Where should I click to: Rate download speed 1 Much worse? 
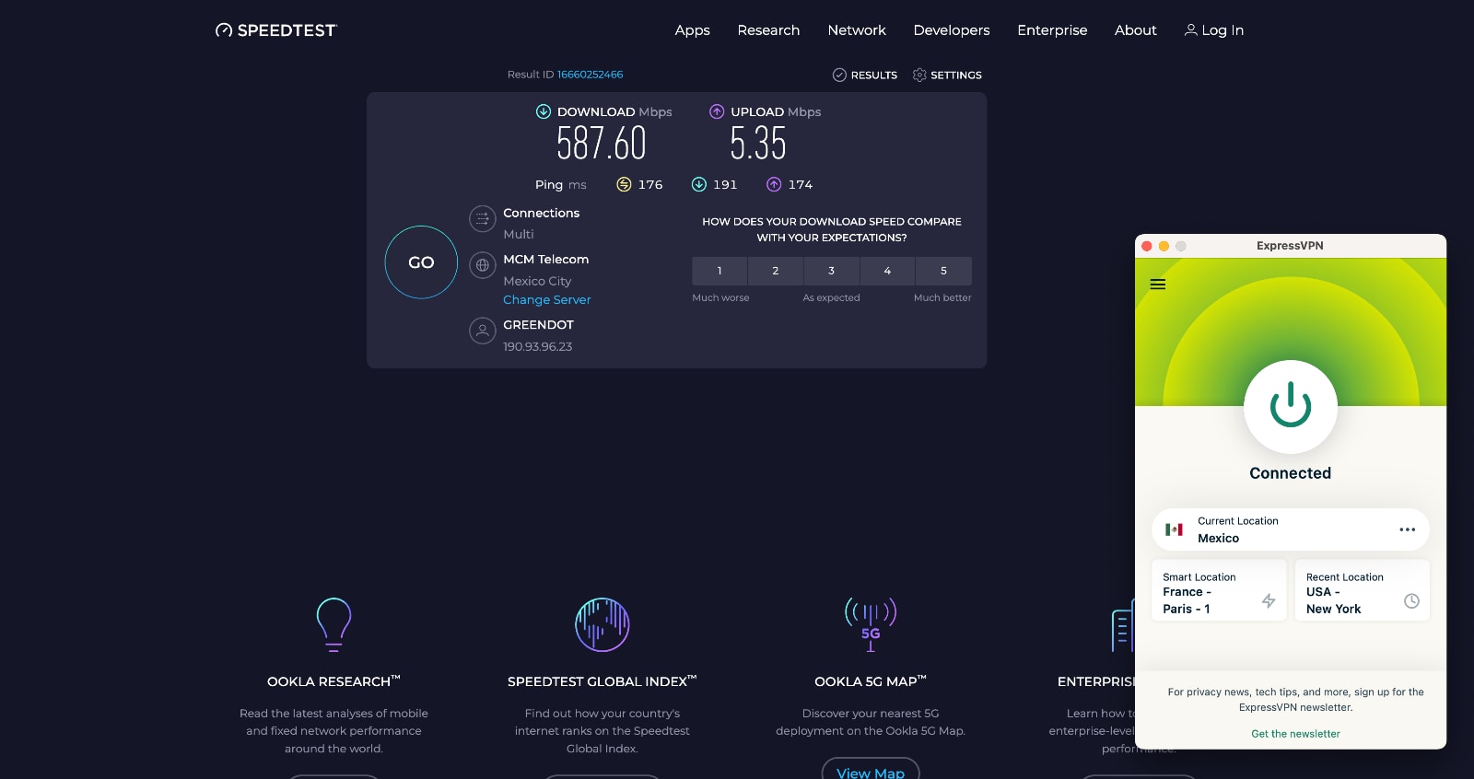(719, 271)
